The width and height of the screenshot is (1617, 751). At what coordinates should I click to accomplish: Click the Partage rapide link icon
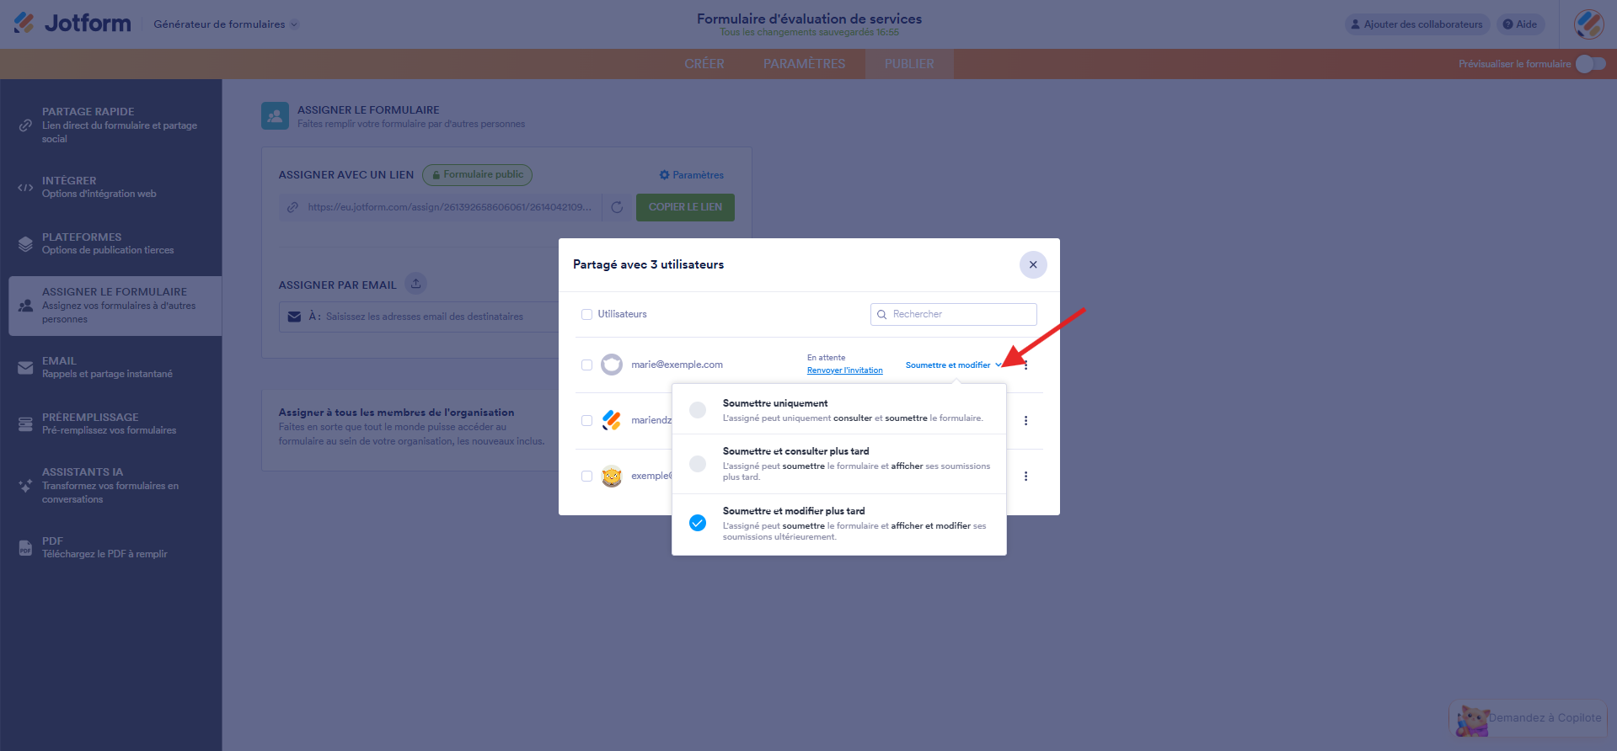25,125
